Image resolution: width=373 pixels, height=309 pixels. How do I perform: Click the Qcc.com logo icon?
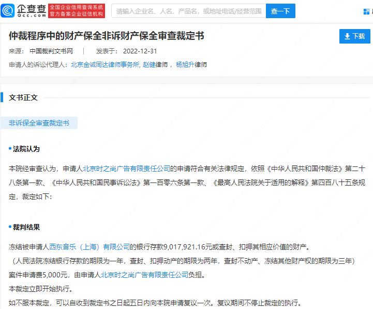click(8, 11)
